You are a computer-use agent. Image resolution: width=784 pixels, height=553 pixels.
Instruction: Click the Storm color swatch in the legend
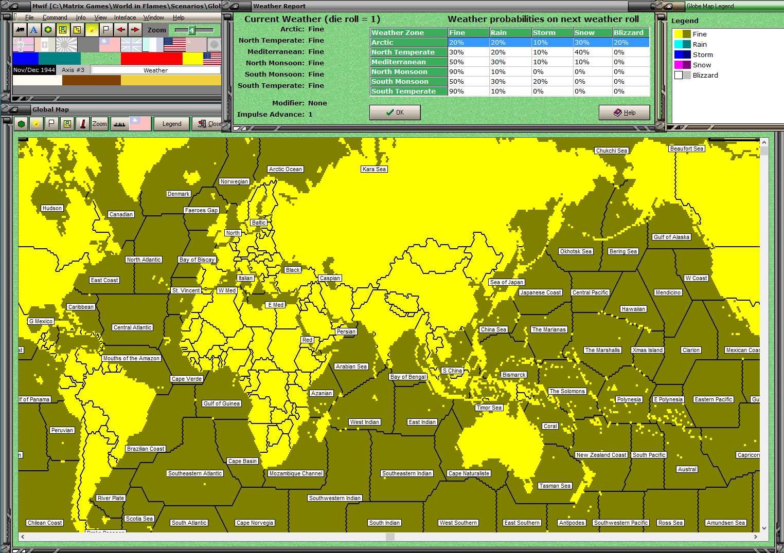tap(683, 54)
